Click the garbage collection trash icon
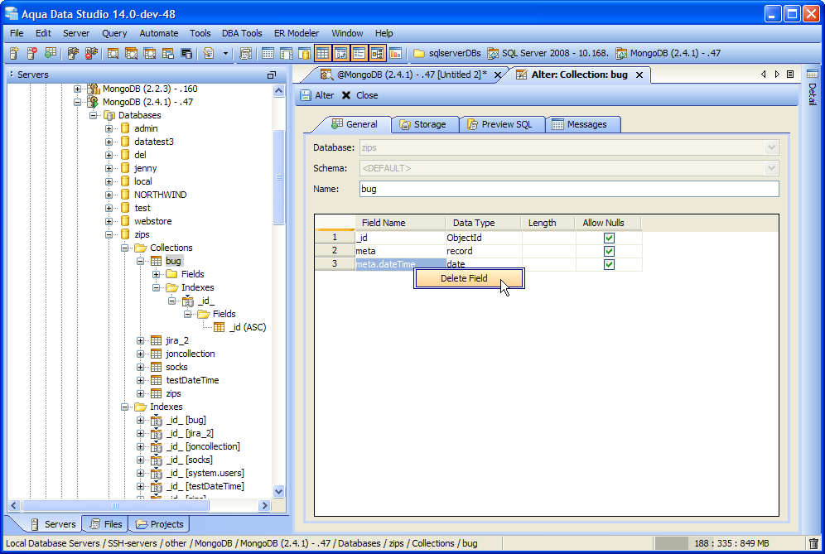The width and height of the screenshot is (825, 554). click(x=813, y=543)
